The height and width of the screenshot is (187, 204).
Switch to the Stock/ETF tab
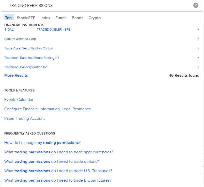[26, 18]
